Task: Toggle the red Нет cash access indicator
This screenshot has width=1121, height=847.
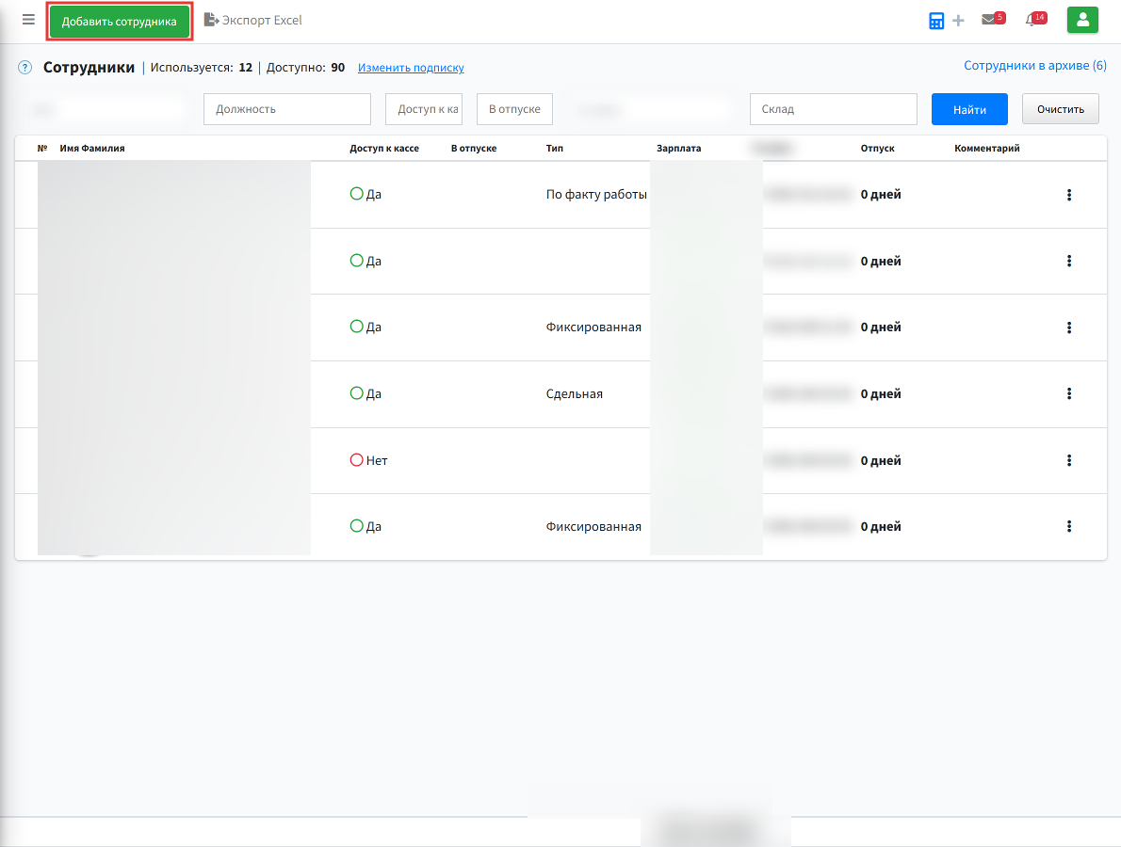Action: (357, 460)
